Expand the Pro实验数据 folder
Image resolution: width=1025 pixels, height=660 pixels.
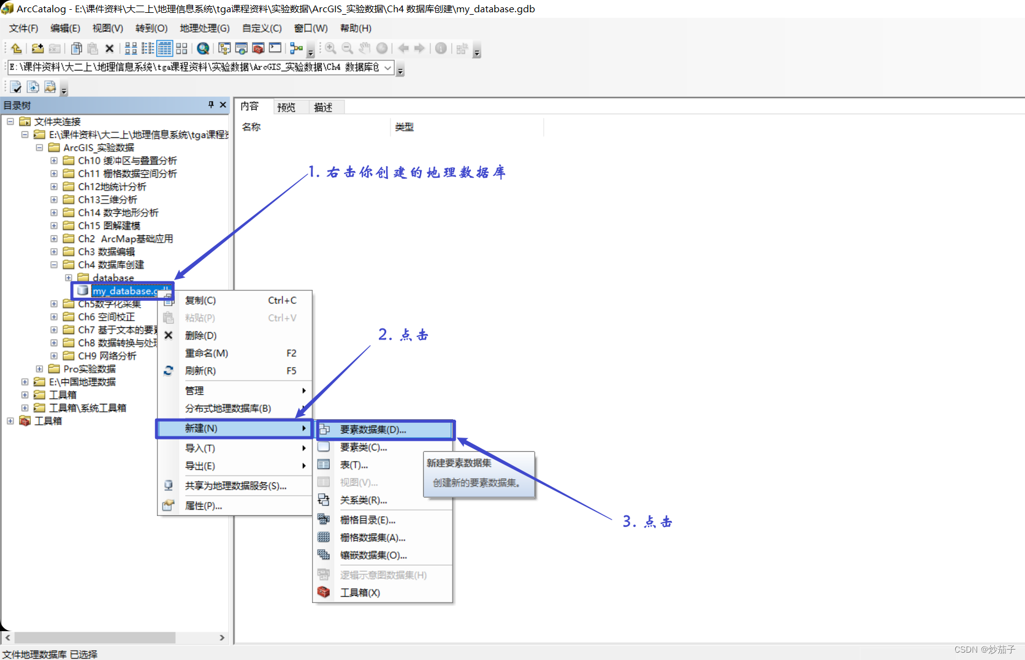[39, 369]
